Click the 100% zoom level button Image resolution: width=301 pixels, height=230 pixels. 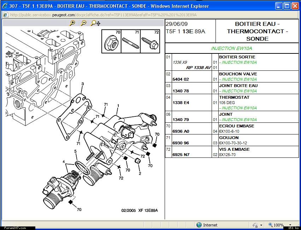tap(276, 225)
